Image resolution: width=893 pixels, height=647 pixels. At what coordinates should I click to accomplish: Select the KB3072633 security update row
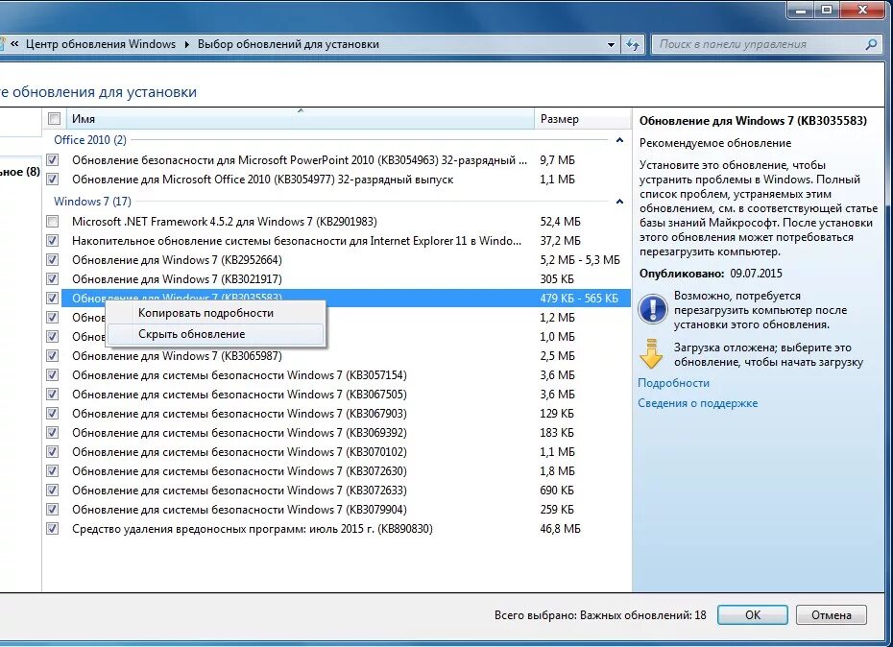(x=346, y=491)
